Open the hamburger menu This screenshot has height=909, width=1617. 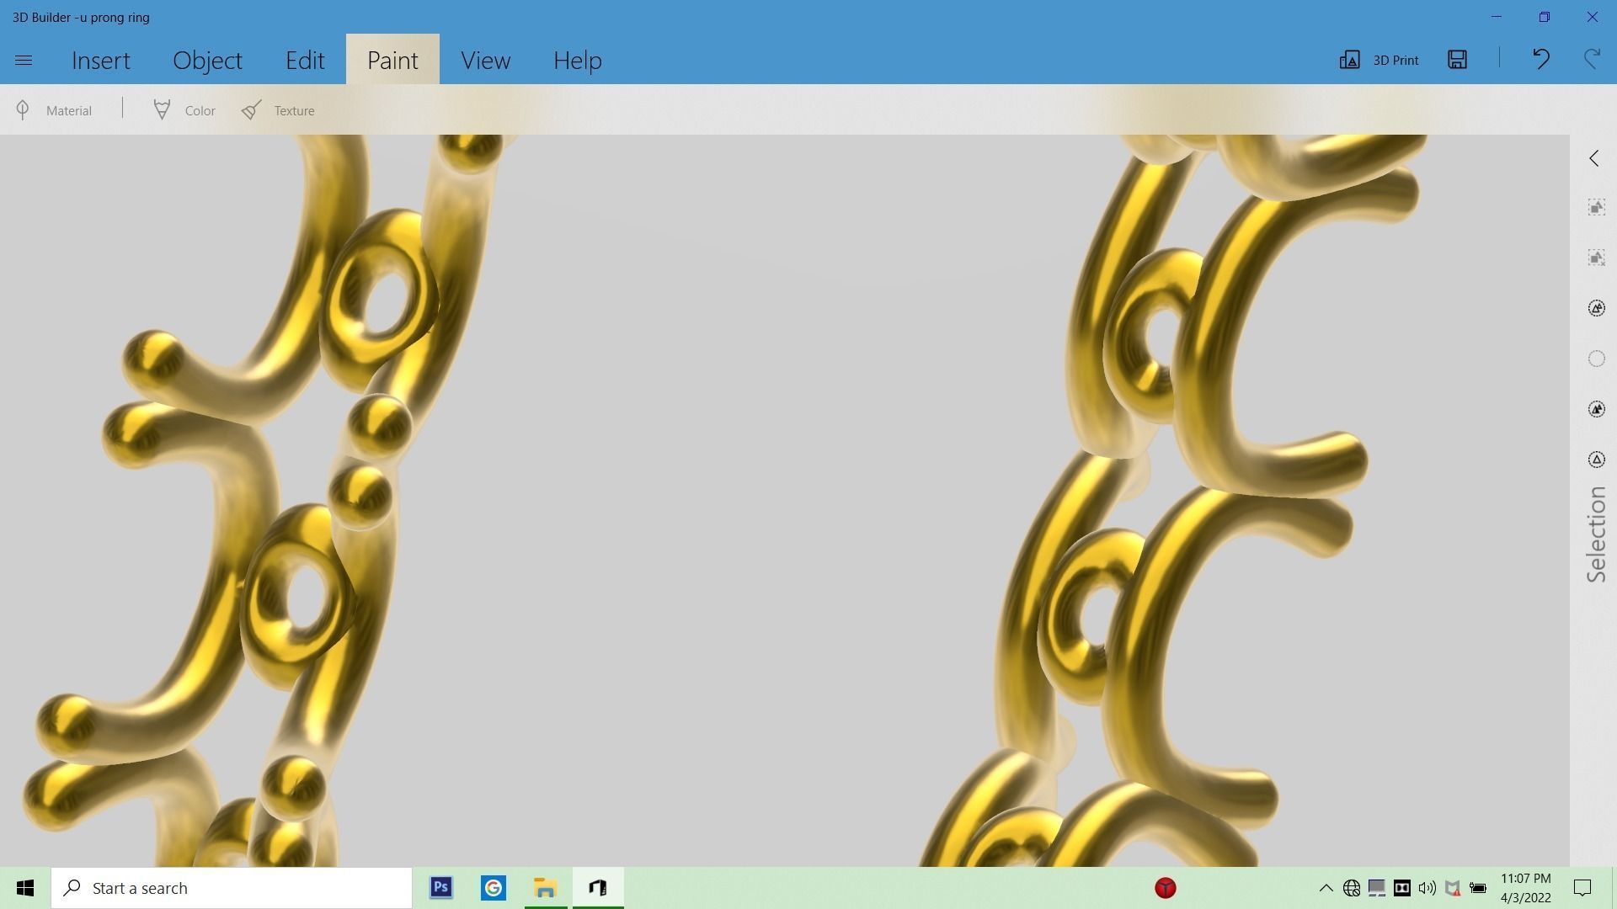point(24,60)
